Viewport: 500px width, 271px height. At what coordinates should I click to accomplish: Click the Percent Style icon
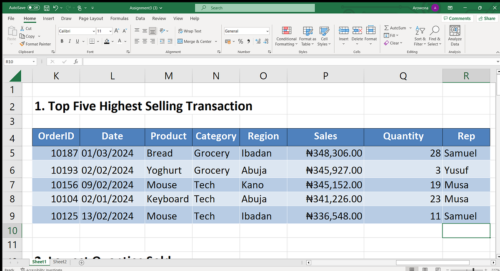click(x=240, y=41)
